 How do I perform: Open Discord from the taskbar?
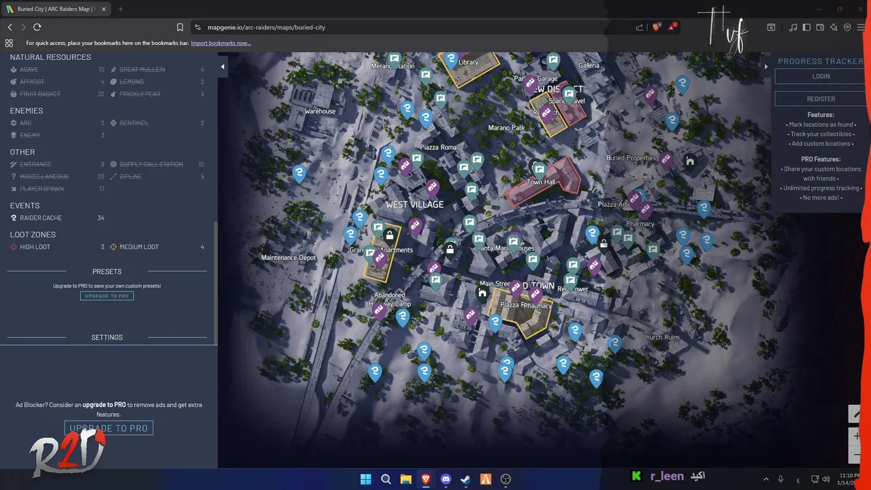[x=446, y=479]
